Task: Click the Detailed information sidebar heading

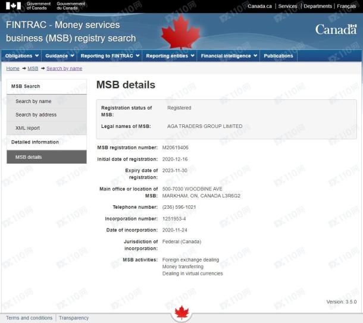Action: point(35,142)
